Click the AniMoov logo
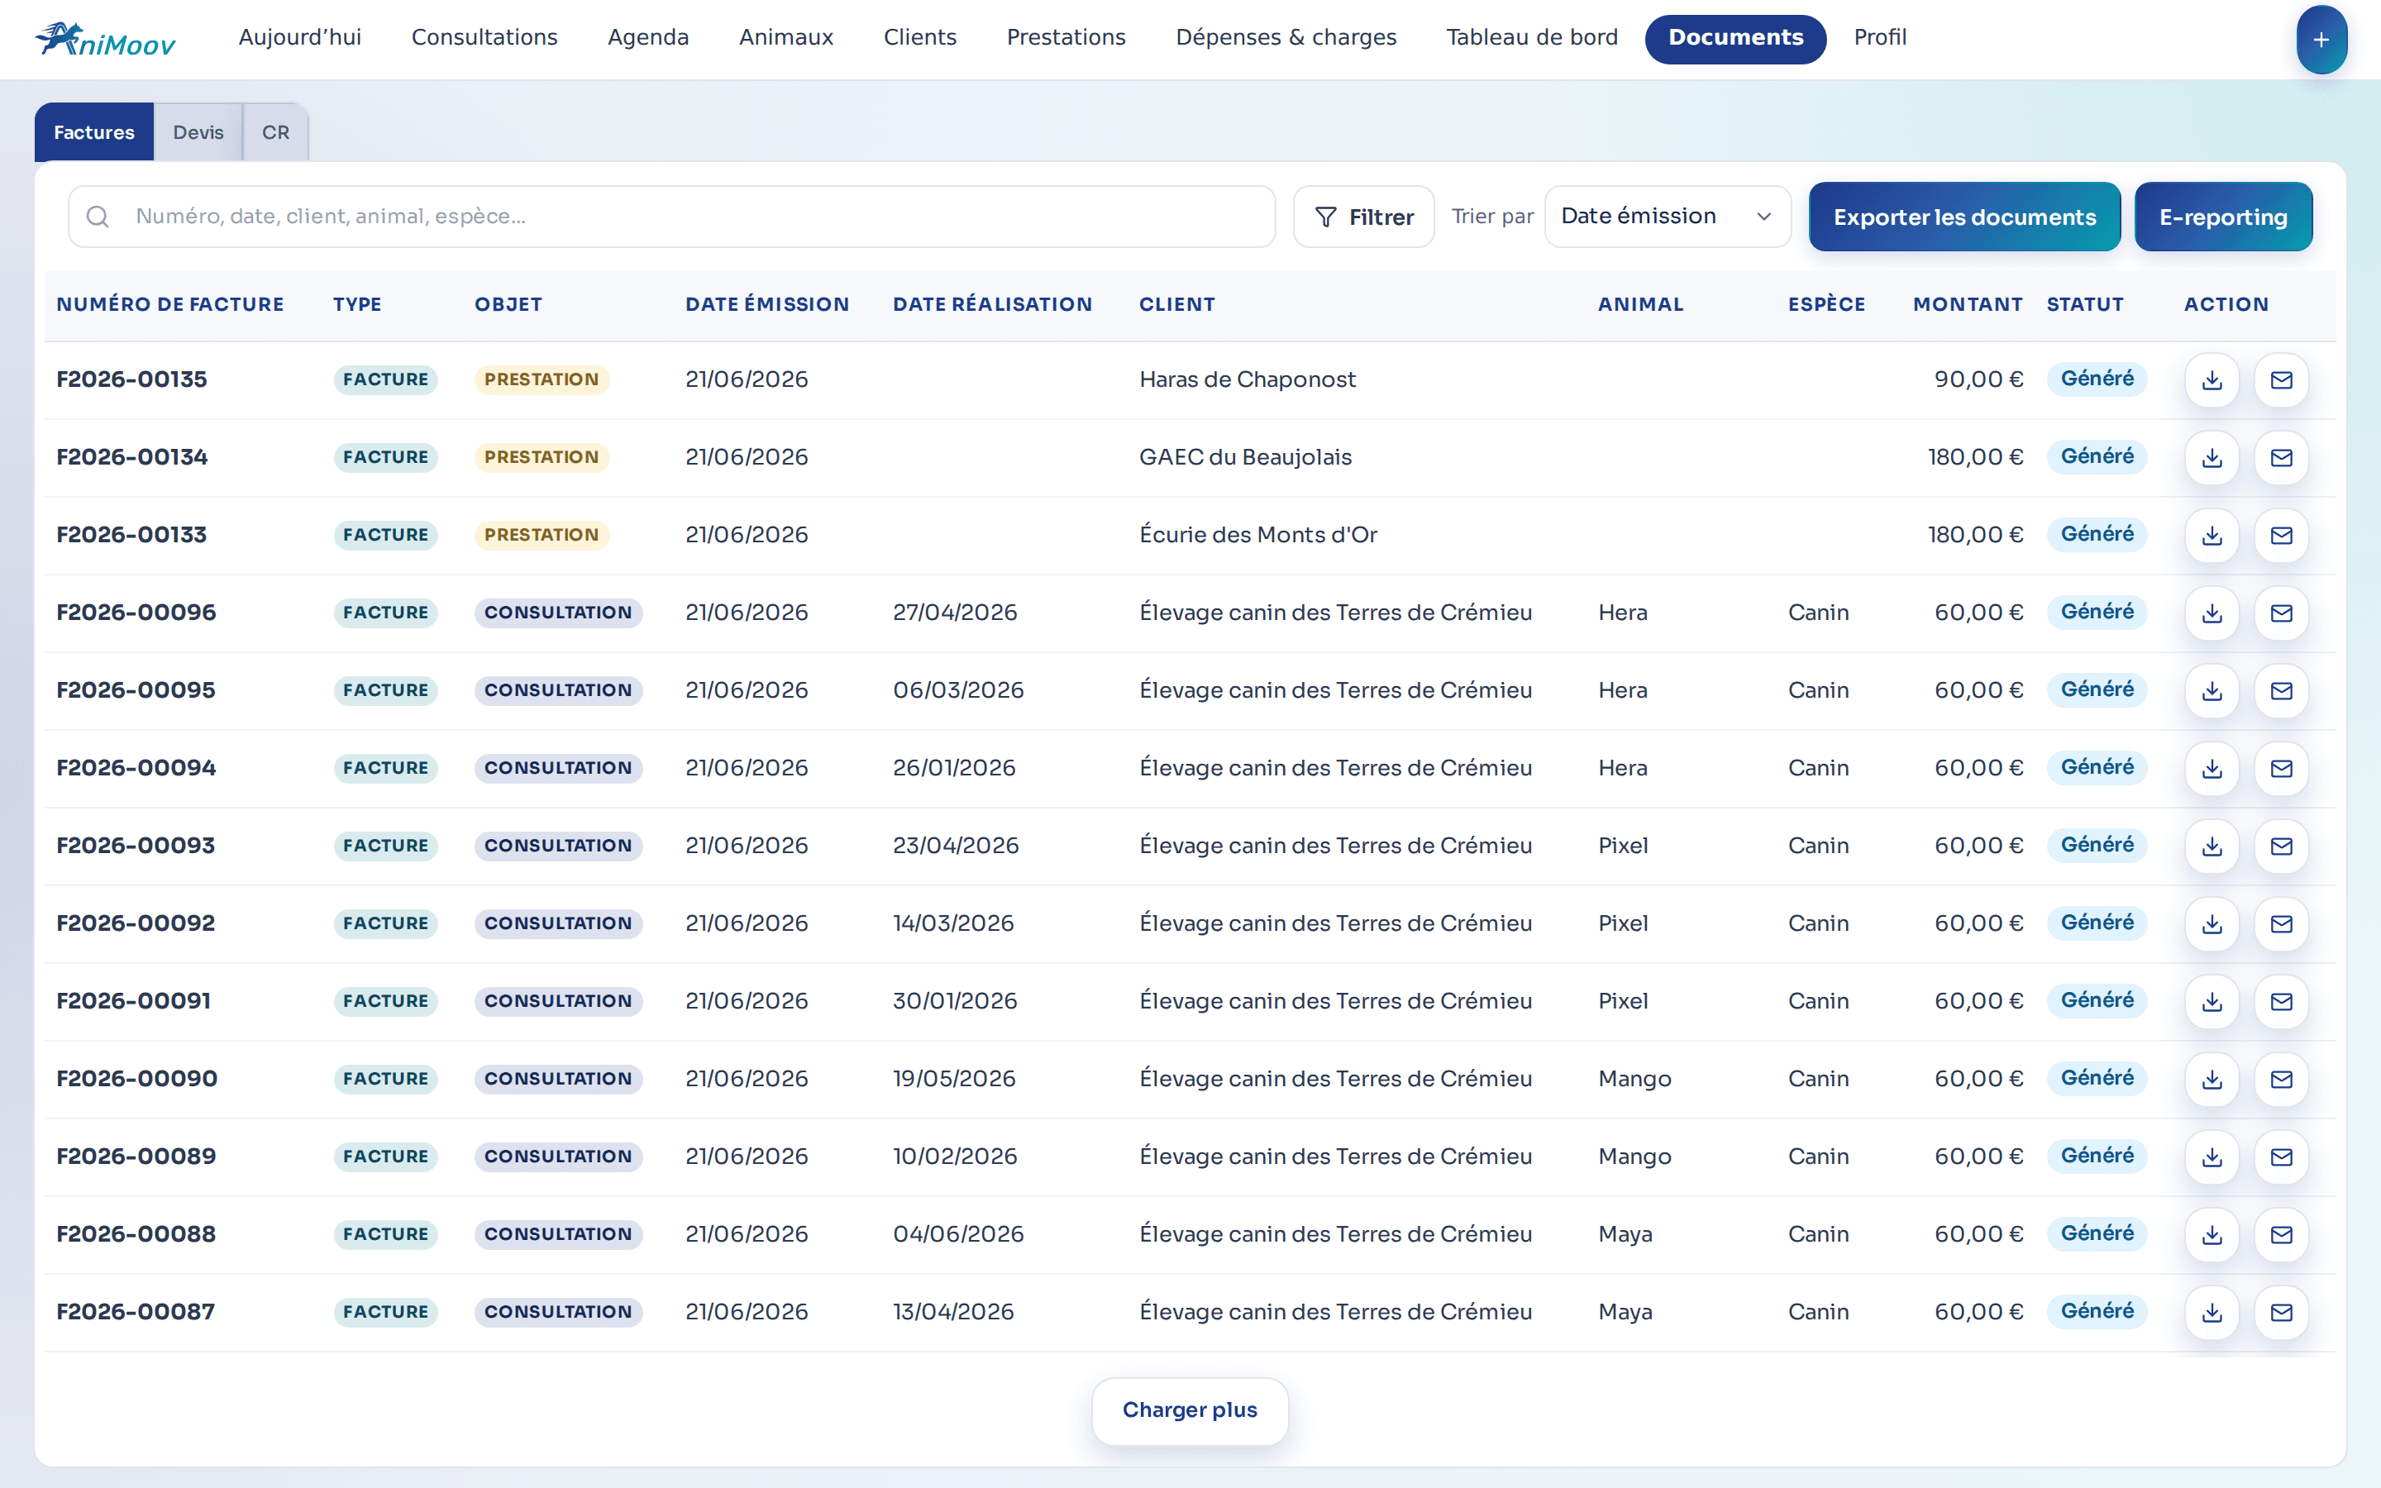 tap(105, 40)
